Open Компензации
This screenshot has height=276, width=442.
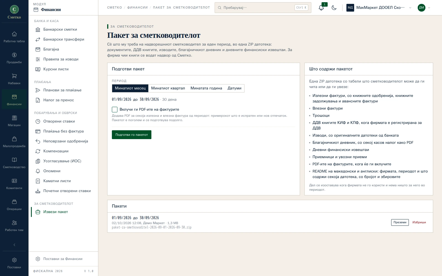coord(63,151)
